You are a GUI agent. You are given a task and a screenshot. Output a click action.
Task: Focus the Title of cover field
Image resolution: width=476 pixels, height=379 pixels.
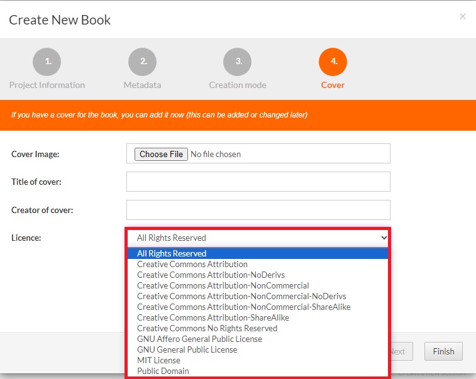click(258, 182)
